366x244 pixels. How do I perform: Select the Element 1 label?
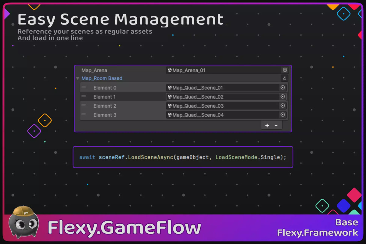(x=105, y=97)
